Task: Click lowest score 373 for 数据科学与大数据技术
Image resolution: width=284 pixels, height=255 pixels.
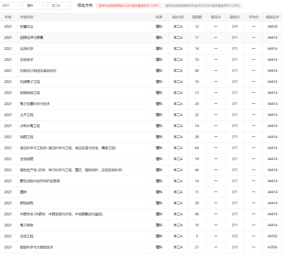Action: coord(235,247)
